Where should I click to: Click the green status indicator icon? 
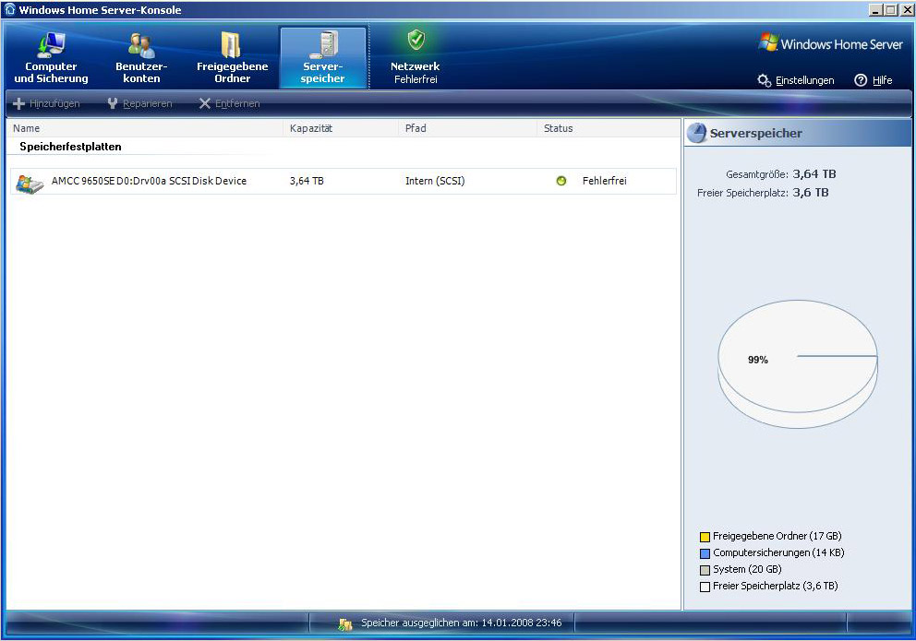(561, 182)
